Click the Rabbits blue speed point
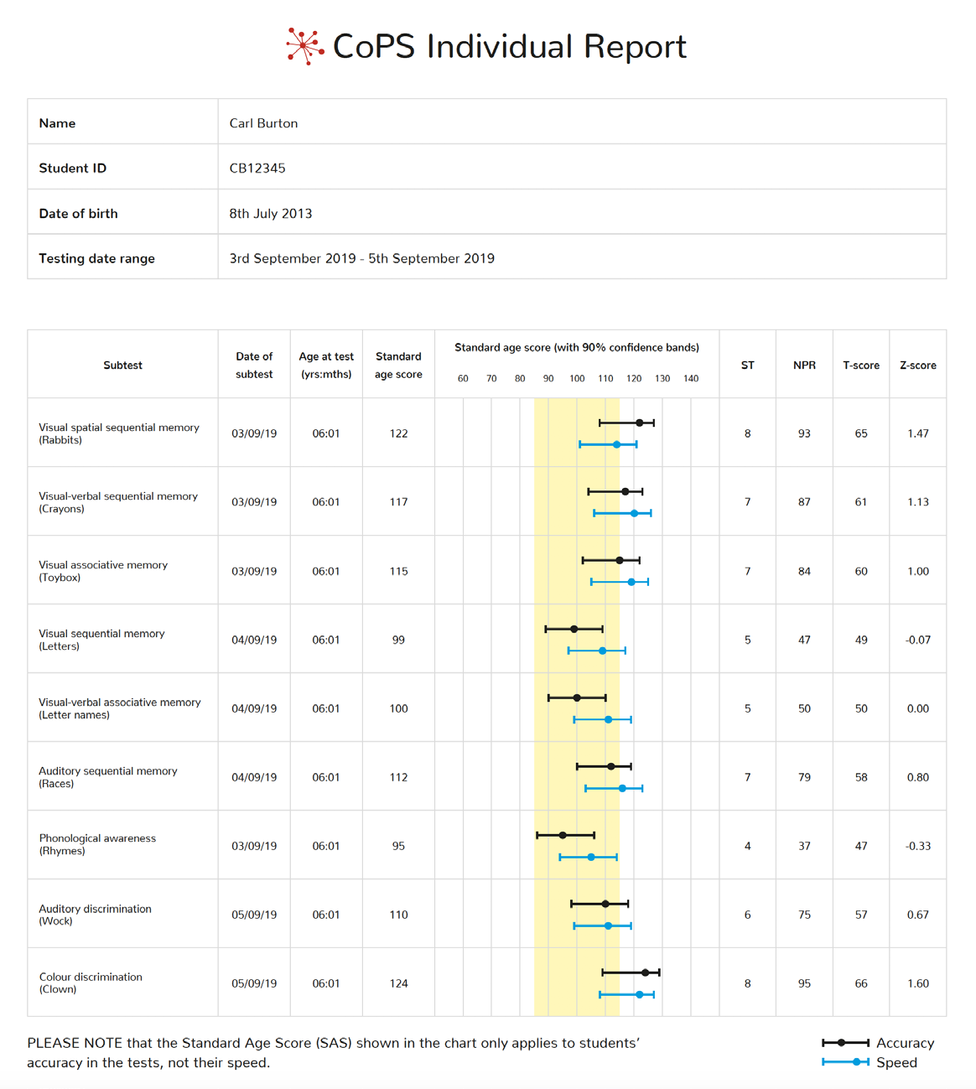The height and width of the screenshot is (1089, 976). 616,444
